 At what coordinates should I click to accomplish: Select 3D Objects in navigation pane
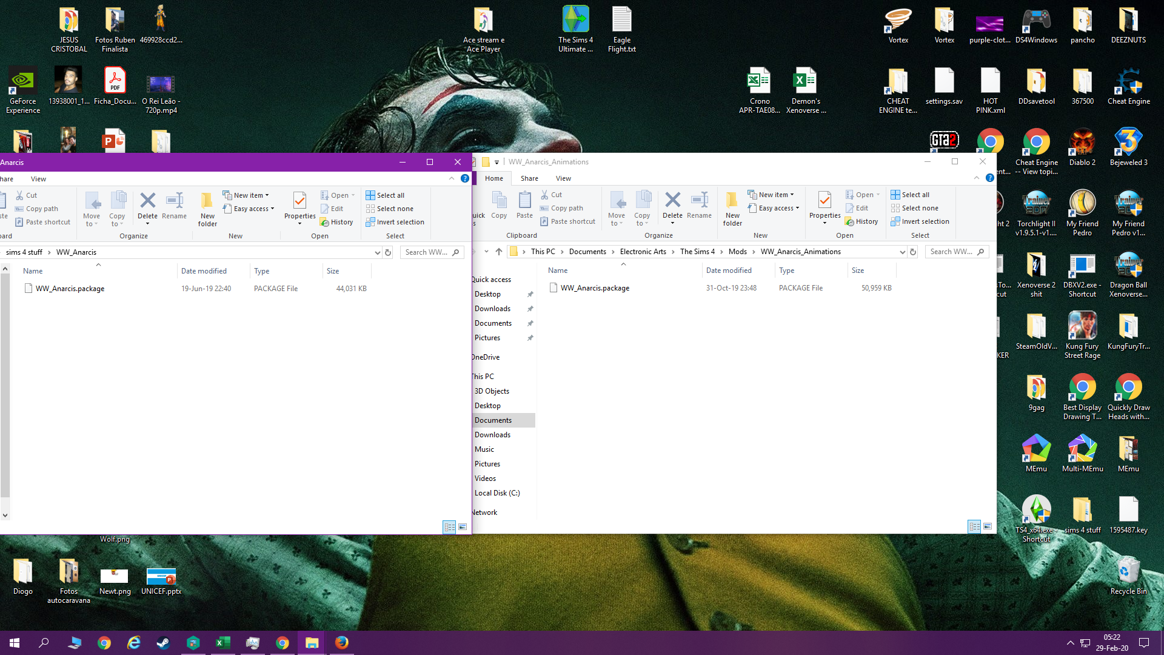pyautogui.click(x=492, y=391)
